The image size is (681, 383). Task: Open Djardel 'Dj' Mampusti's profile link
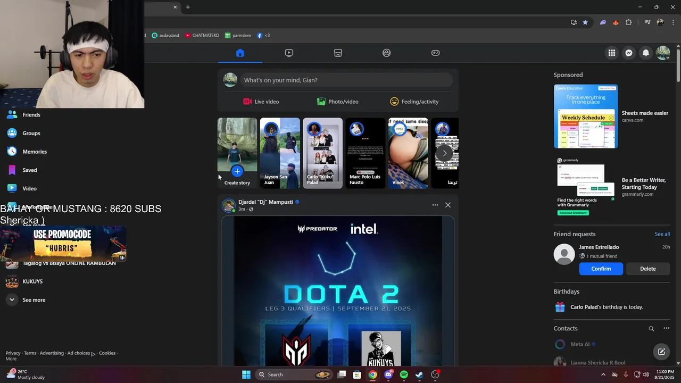point(265,202)
